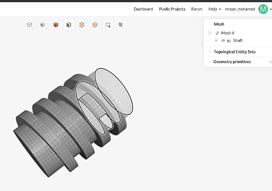This screenshot has height=191, width=272.
Task: Go to Public Projects
Action: 172,9
